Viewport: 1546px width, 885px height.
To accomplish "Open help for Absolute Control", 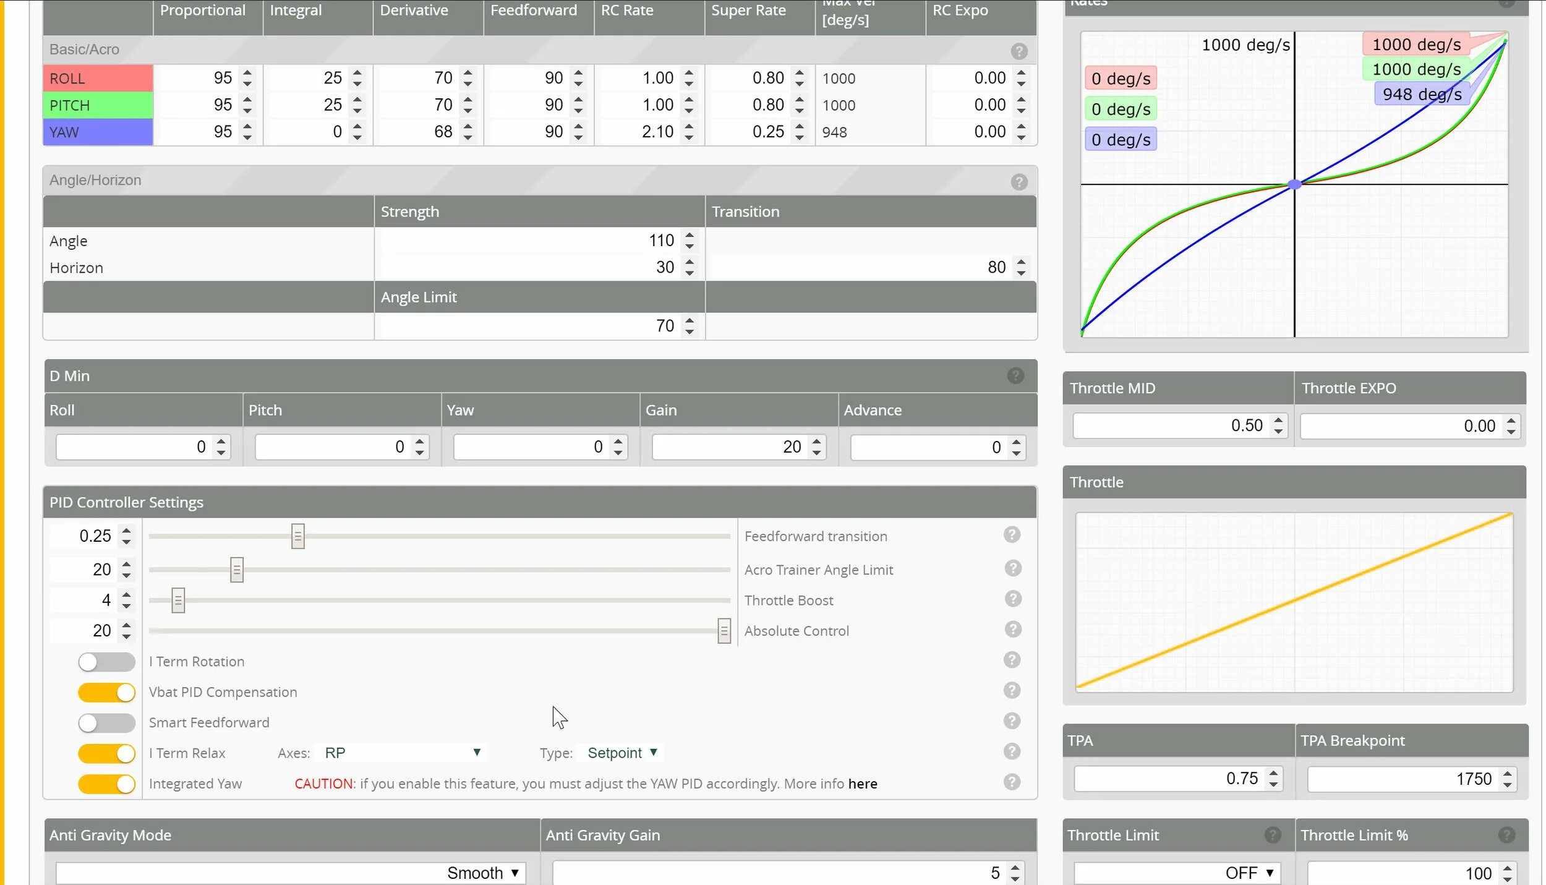I will (1012, 630).
